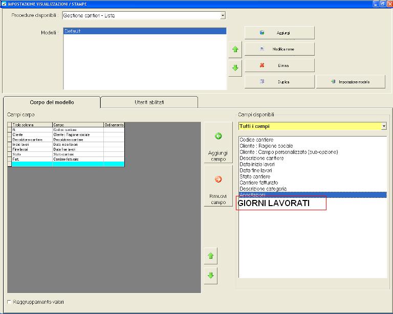
Task: Click the Modifica nome button
Action: (x=279, y=49)
